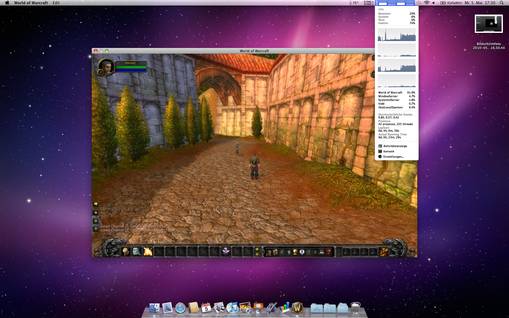Screen dimensions: 509x318
Task: Open the Time Machine menu bar icon
Action: 419,3
